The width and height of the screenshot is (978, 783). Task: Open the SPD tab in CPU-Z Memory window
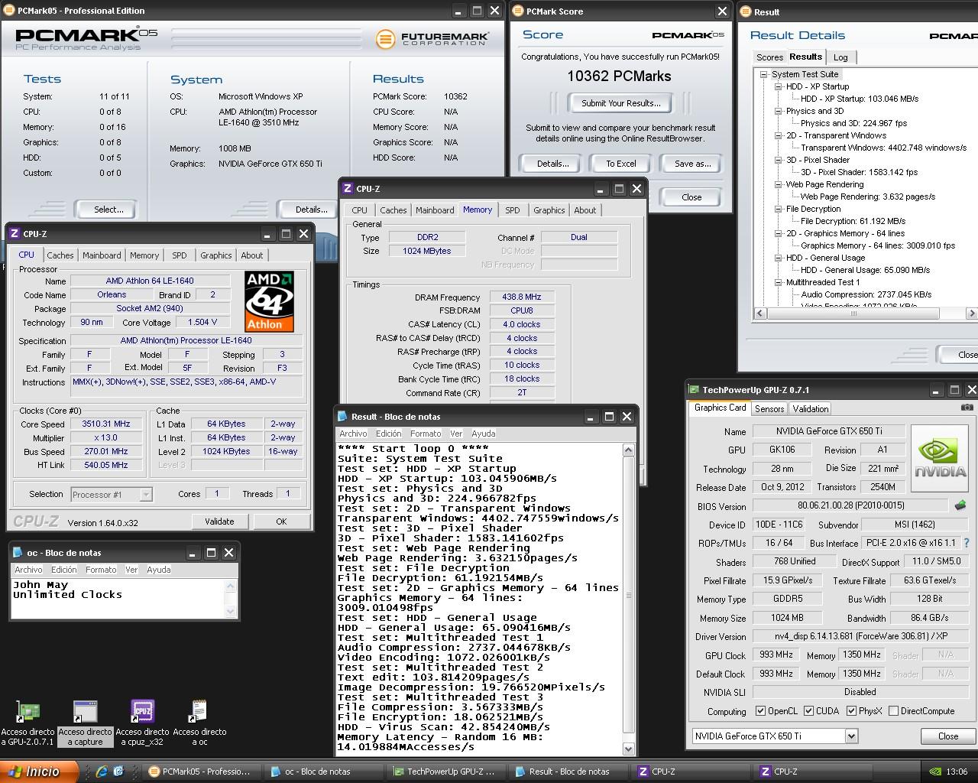click(x=513, y=210)
